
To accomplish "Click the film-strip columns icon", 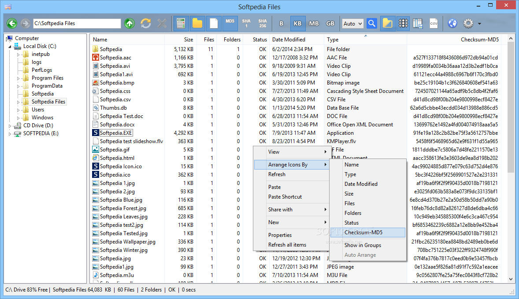I will (403, 23).
